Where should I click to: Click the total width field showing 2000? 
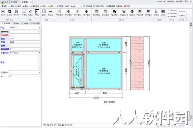point(25,38)
